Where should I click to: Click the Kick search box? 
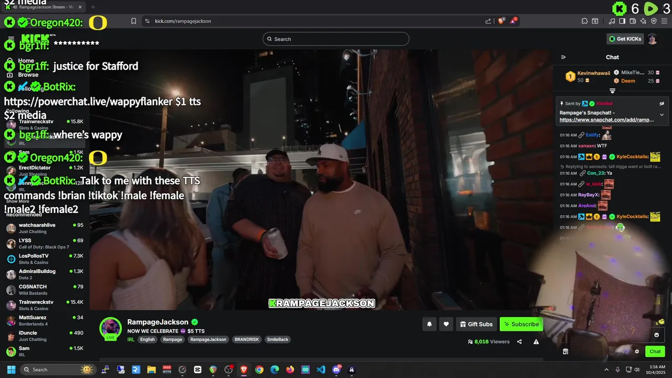pyautogui.click(x=336, y=39)
